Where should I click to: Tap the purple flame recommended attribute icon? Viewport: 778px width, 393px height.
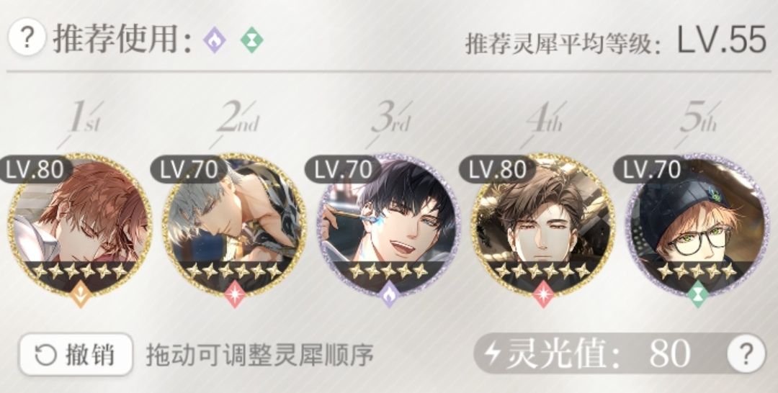(215, 40)
